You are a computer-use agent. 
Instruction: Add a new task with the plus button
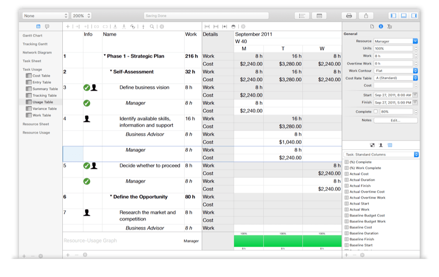[68, 26]
